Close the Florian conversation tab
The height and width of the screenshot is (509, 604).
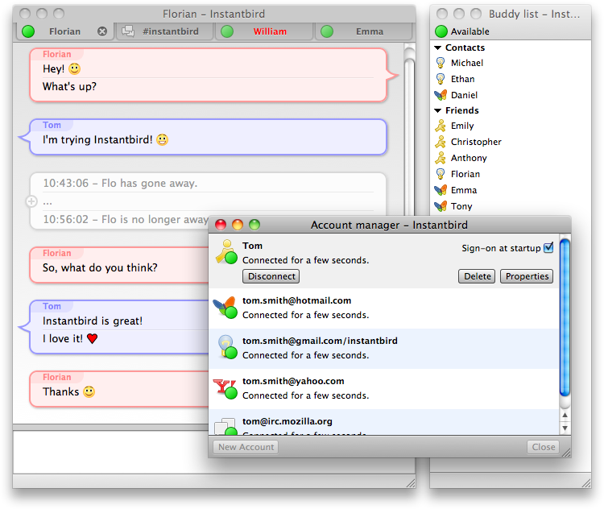tap(102, 31)
